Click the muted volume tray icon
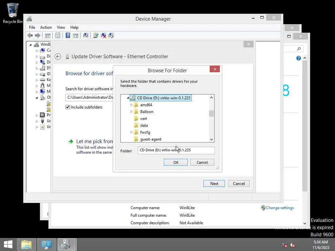This screenshot has height=251, width=335. [292, 245]
